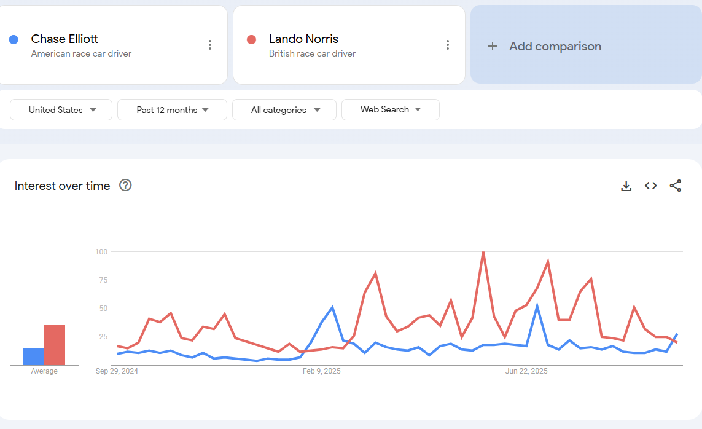The image size is (702, 429).
Task: Click the plus icon in Add comparison
Action: (493, 46)
